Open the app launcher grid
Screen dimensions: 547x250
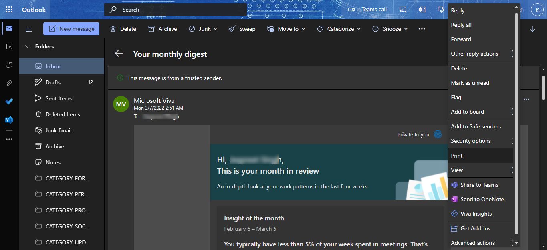click(x=9, y=10)
